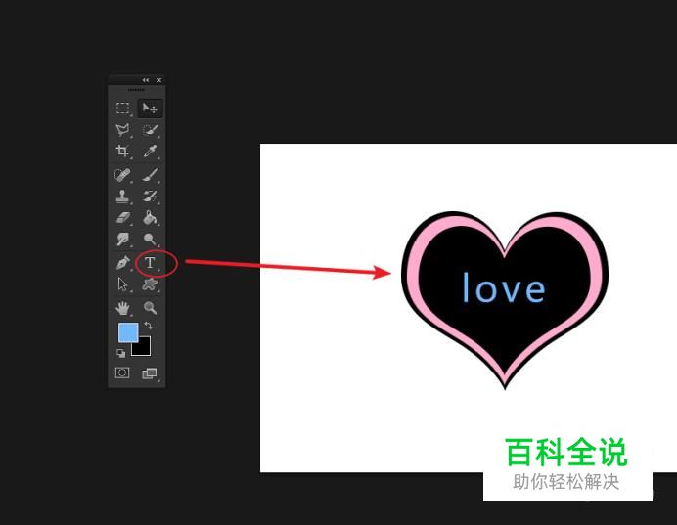The image size is (677, 525).
Task: Open the black background color swatch
Action: click(x=144, y=349)
